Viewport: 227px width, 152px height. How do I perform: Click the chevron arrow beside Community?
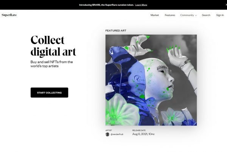click(196, 15)
